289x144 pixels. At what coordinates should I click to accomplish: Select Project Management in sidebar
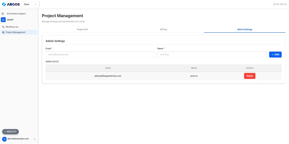click(19, 32)
